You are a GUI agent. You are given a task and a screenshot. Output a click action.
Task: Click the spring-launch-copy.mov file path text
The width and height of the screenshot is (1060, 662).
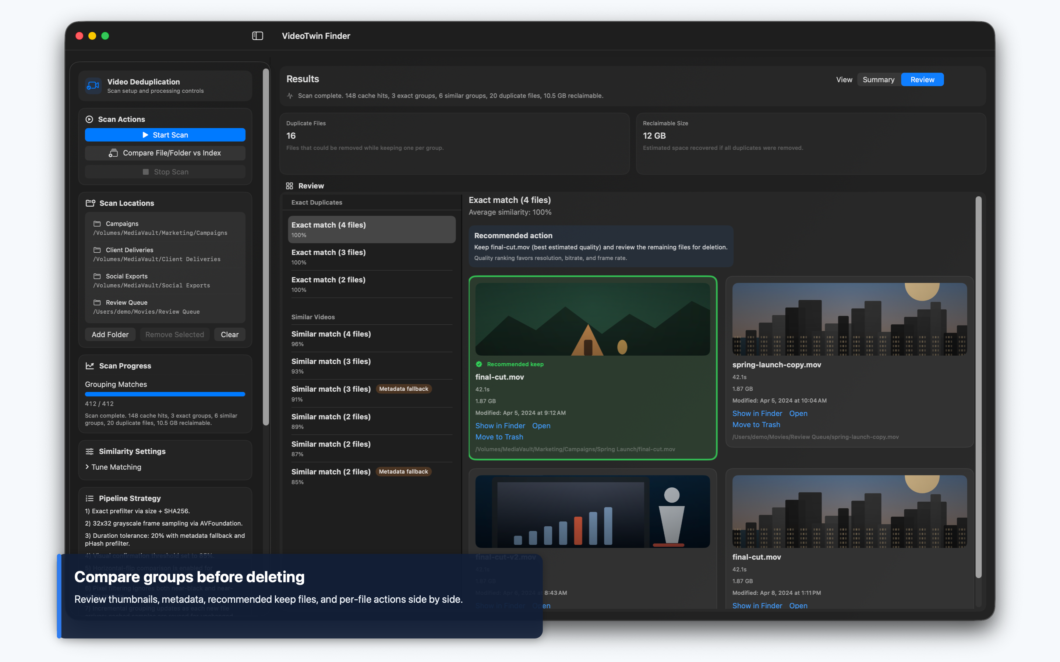click(x=815, y=437)
